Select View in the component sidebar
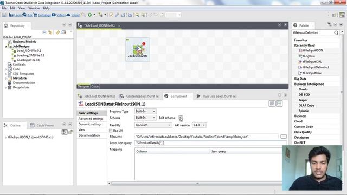Screen dimensions: 347x195 82,129
